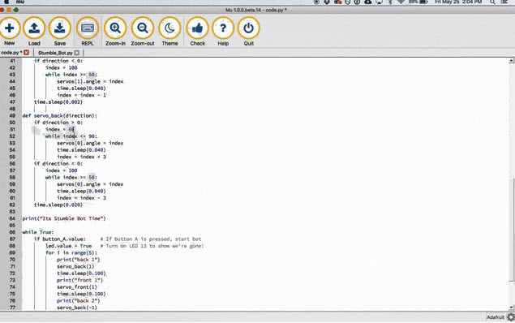This screenshot has width=515, height=323.
Task: Open Mu settings gear in status bar
Action: point(511,317)
